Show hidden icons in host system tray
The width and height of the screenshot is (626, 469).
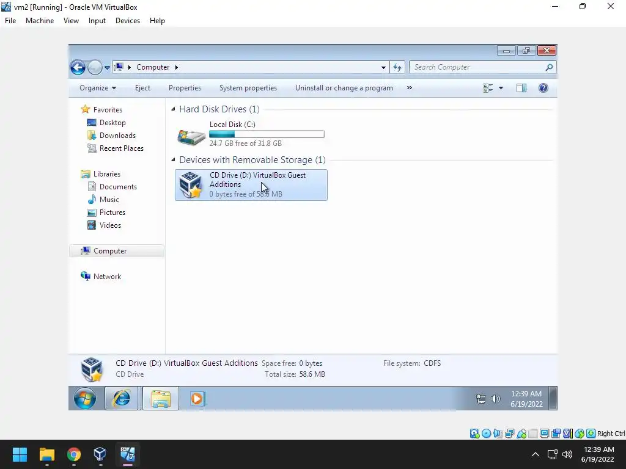(x=536, y=454)
